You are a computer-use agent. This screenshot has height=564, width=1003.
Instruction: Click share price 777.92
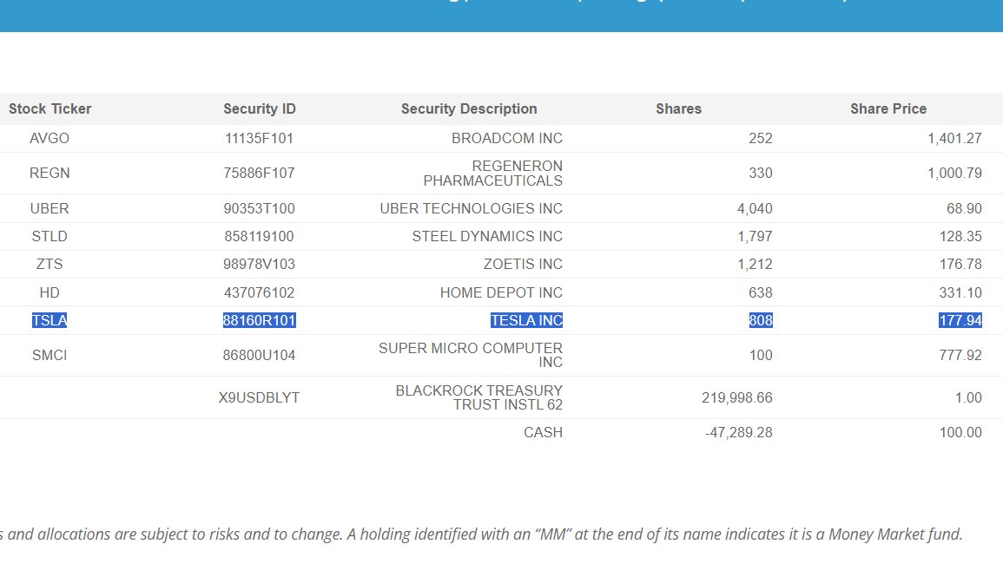coord(960,355)
